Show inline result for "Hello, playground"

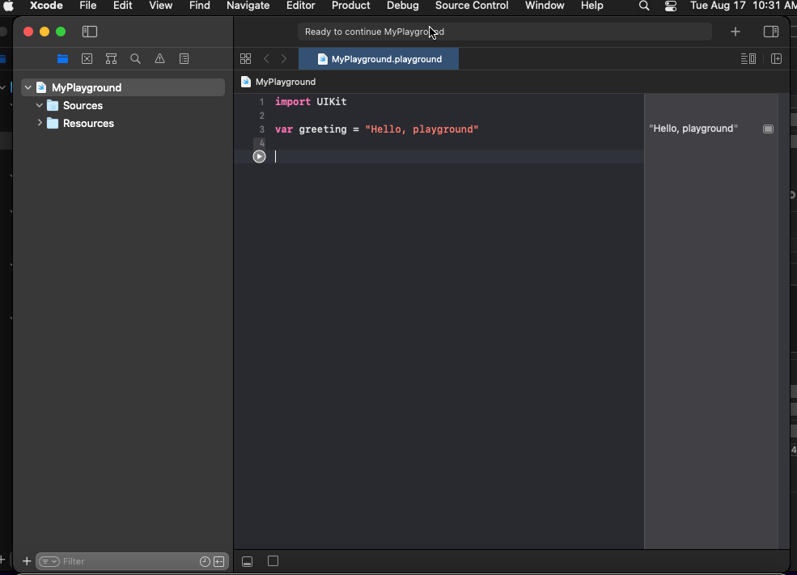click(x=768, y=129)
